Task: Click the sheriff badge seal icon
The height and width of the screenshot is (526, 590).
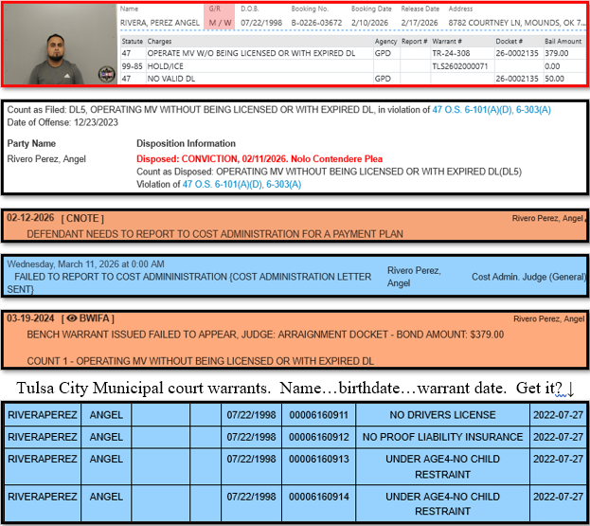Action: pos(106,74)
